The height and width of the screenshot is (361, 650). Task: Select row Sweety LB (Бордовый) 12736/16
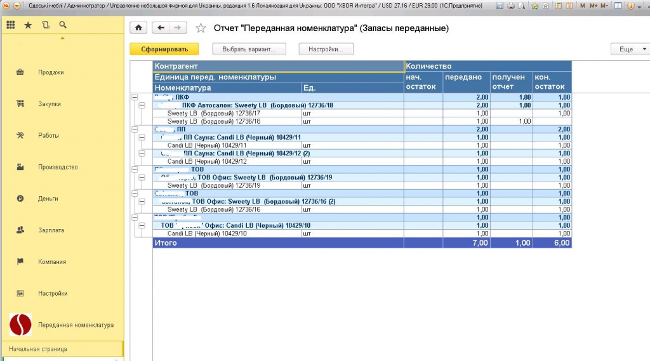(362, 209)
